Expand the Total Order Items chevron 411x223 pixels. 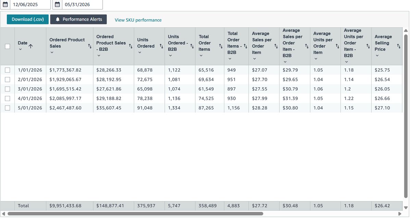(201, 55)
